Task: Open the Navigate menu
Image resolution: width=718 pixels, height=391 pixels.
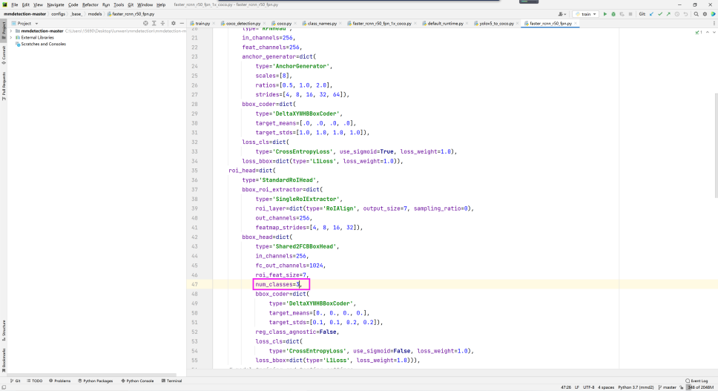Action: [x=56, y=4]
